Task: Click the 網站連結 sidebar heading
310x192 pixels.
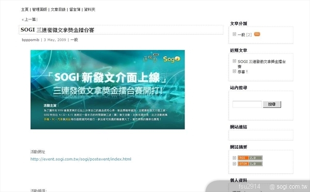Action: (238, 127)
